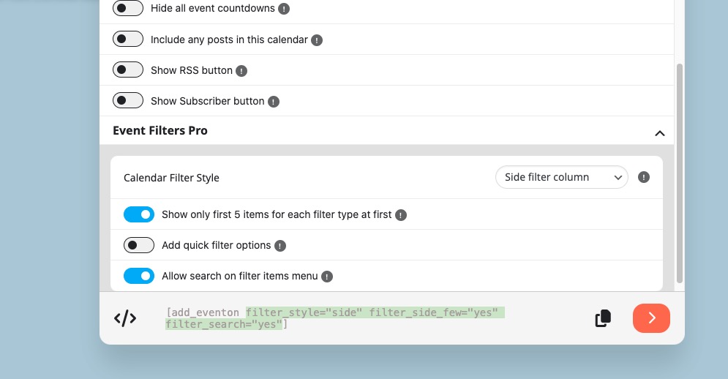Disable Show only first 5 items toggle
The height and width of the screenshot is (379, 728).
[139, 214]
